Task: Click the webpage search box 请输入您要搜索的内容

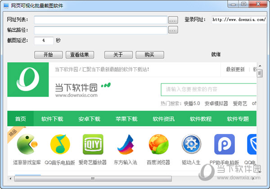Action: pyautogui.click(x=209, y=89)
